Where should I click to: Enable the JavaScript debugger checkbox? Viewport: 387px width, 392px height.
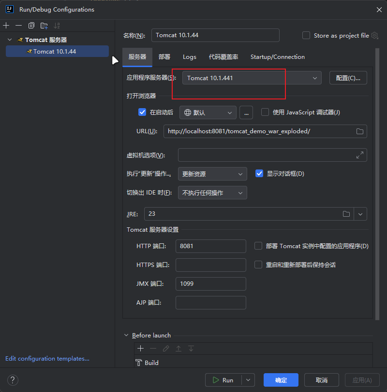265,112
